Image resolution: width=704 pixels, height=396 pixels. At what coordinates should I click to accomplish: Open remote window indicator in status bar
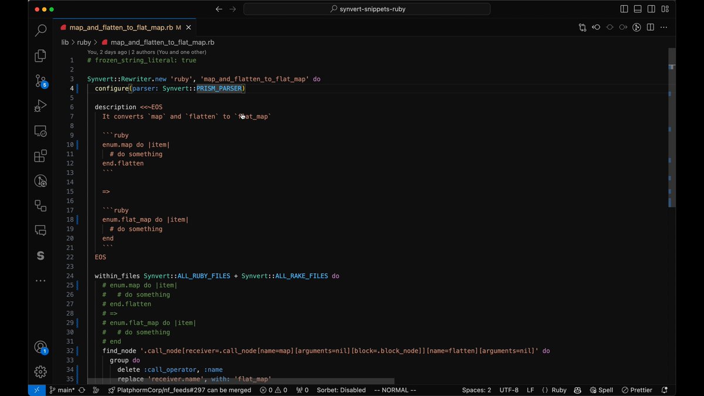(x=36, y=390)
